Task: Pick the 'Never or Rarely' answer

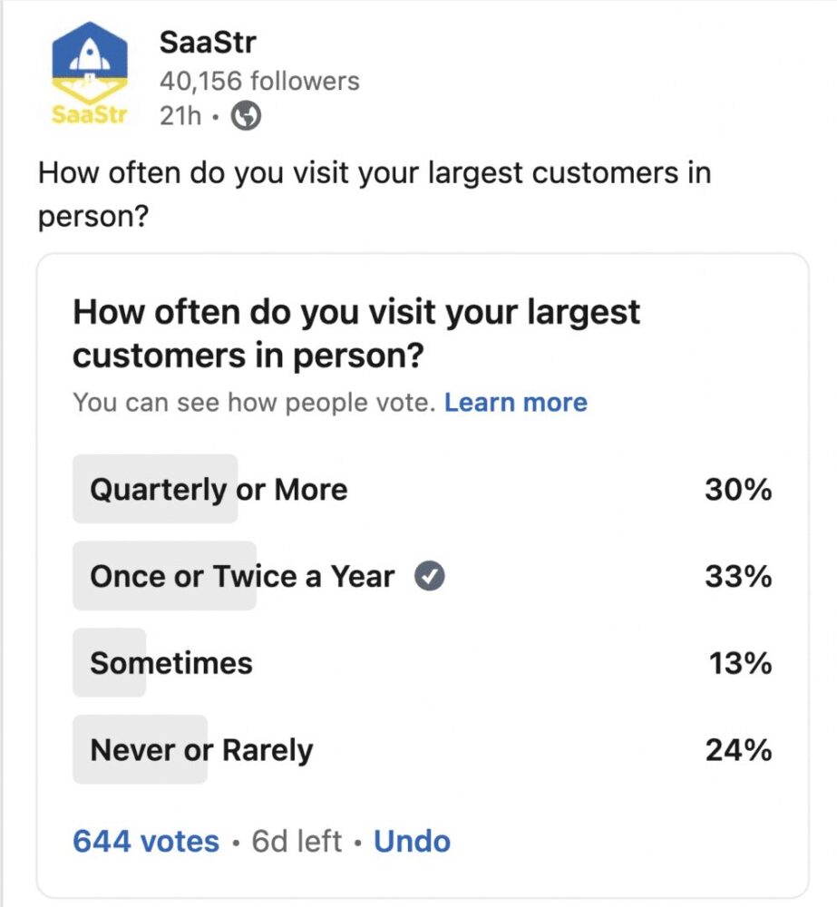Action: tap(200, 749)
